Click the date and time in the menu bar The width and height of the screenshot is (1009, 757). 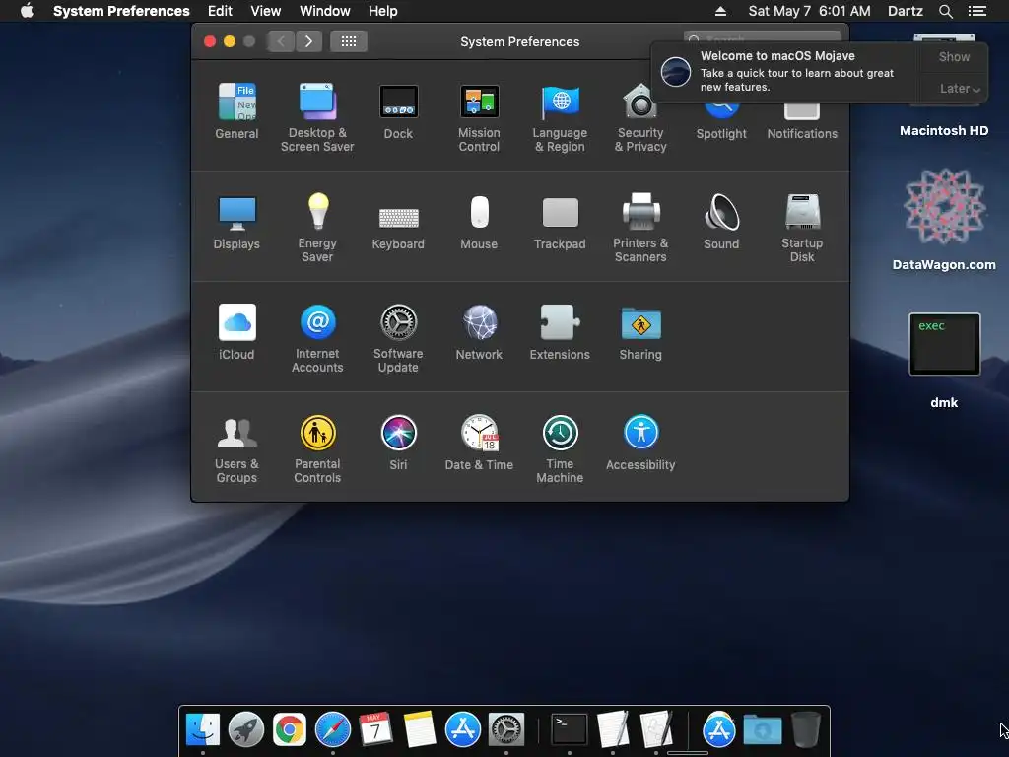[809, 11]
